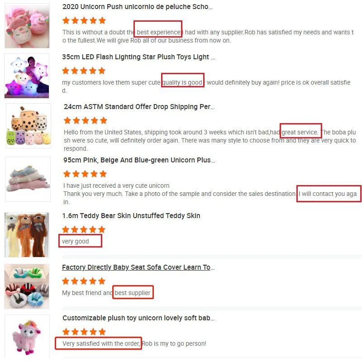Click the boba plush toys thumbnail
Image resolution: width=362 pixels, height=362 pixels.
click(x=29, y=126)
